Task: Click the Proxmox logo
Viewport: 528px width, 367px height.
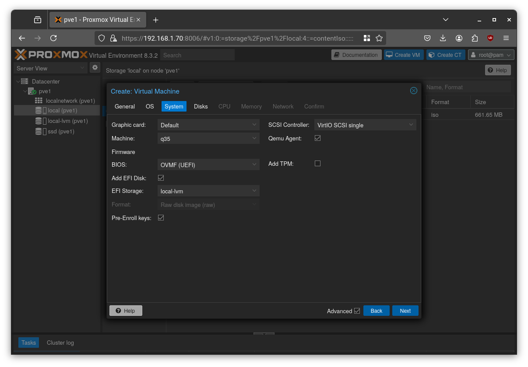Action: pos(49,54)
